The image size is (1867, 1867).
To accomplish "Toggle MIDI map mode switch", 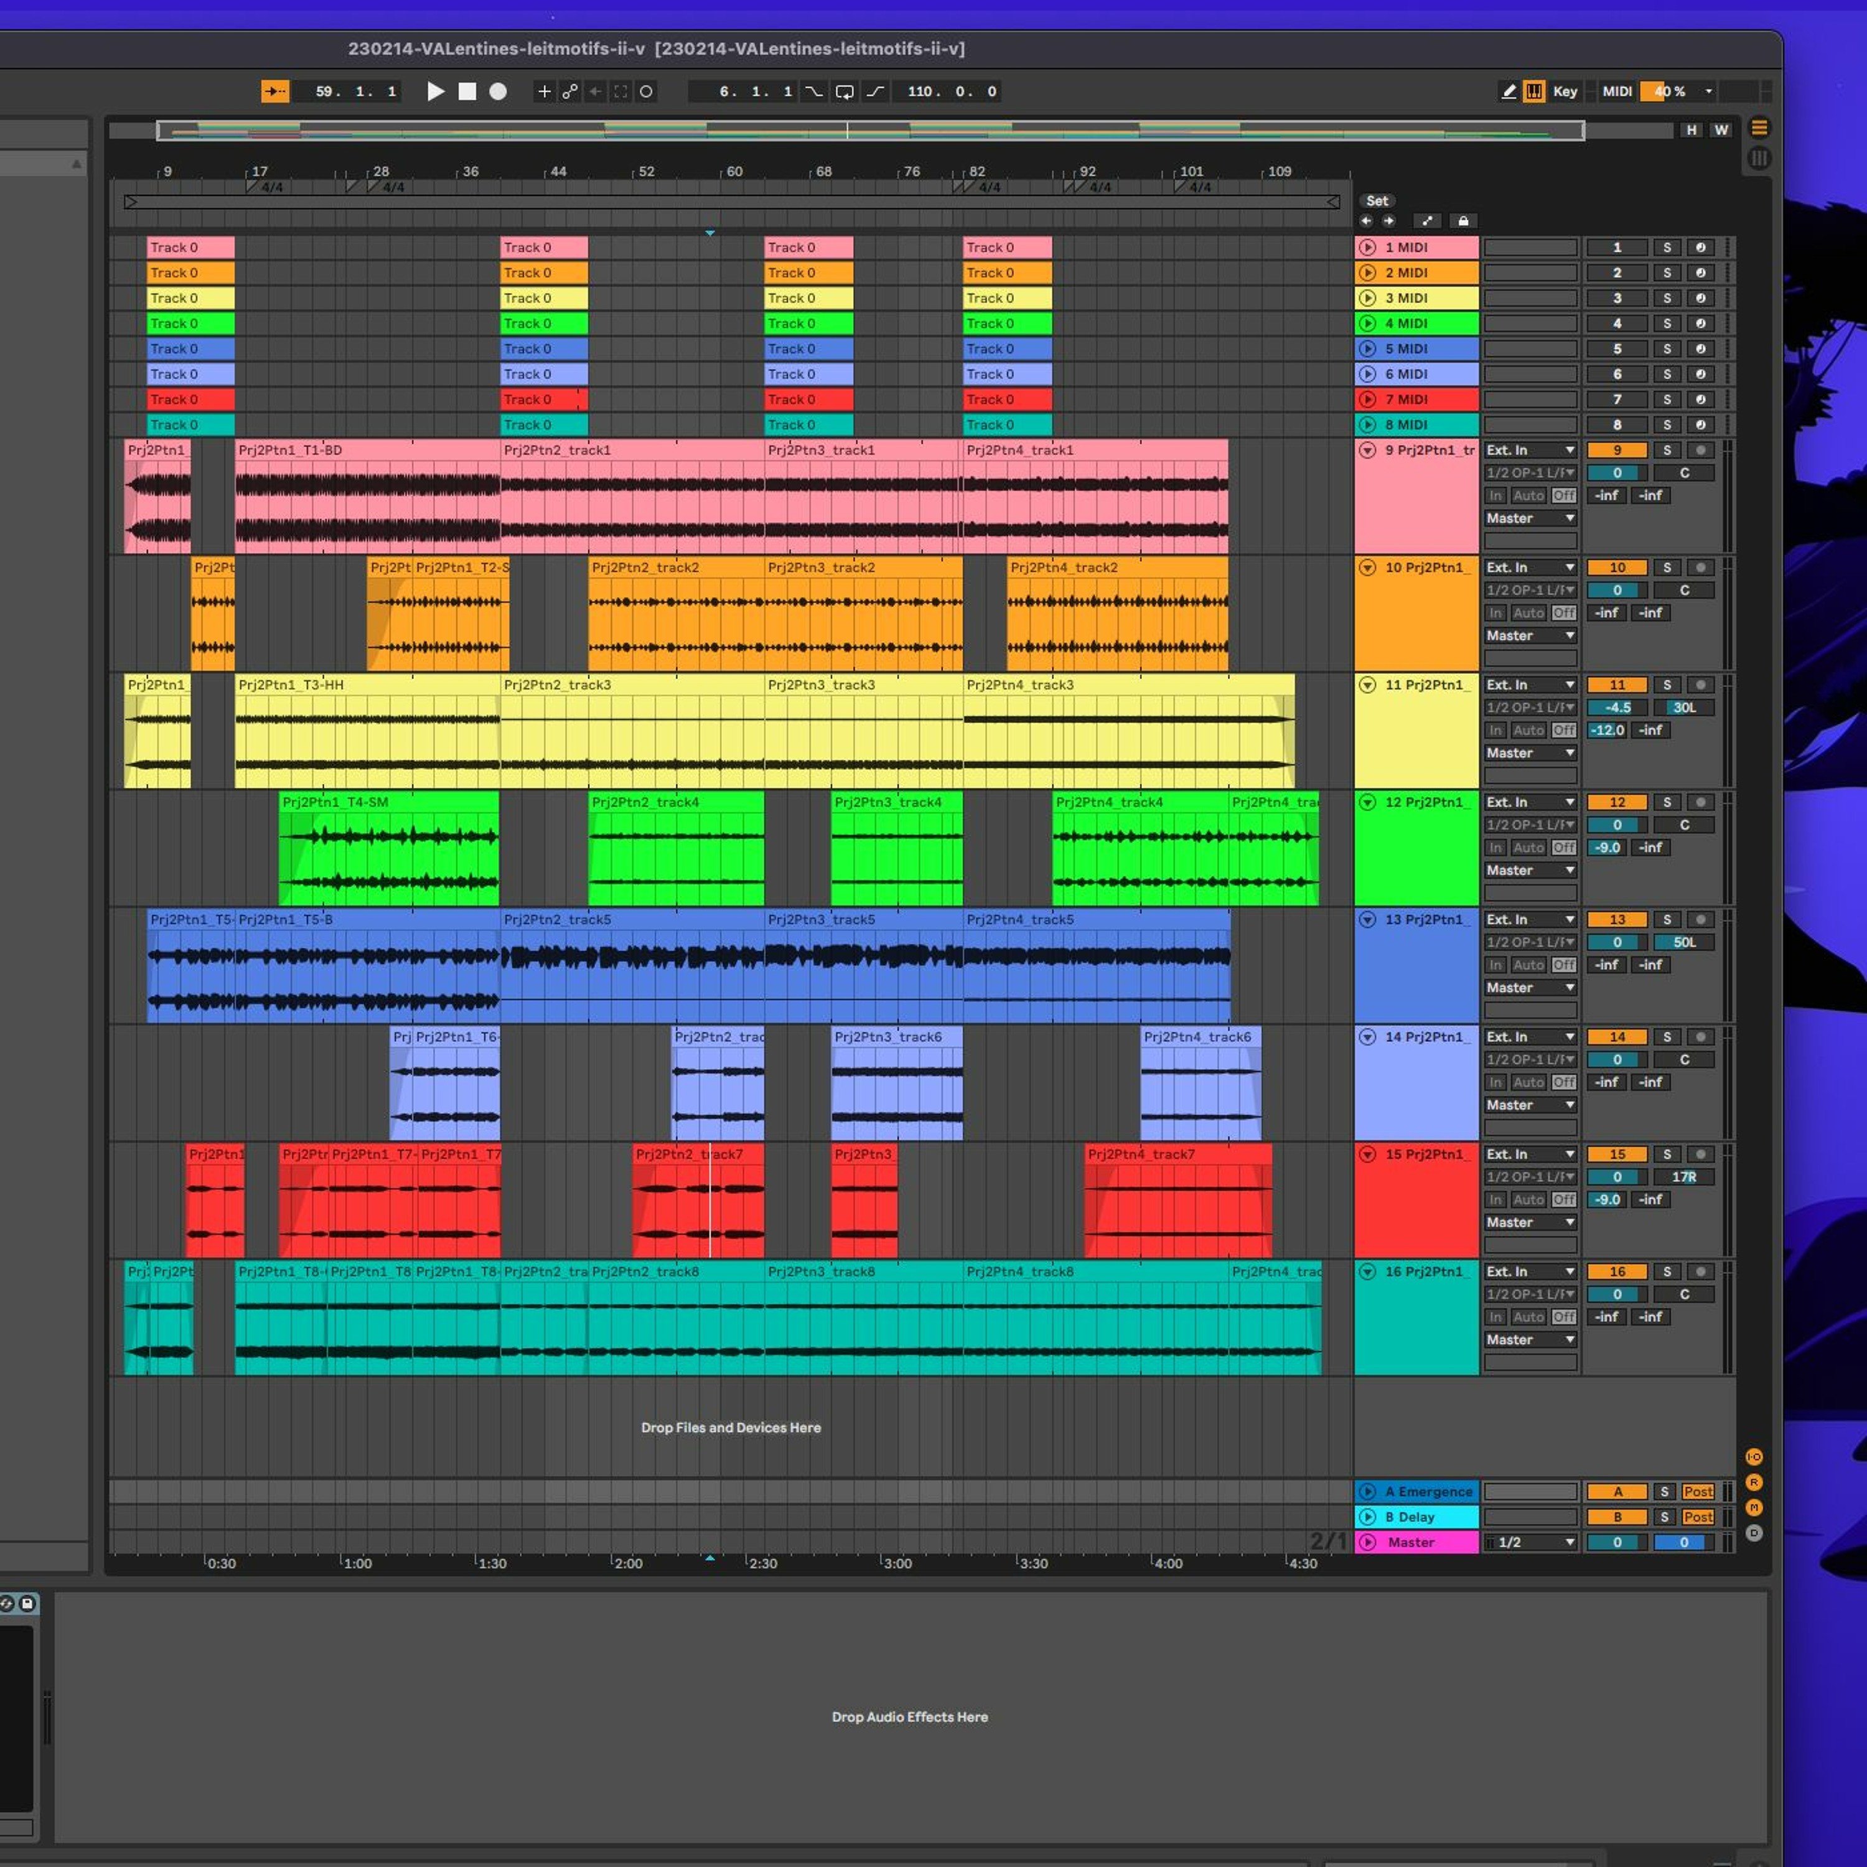I will 1617,92.
